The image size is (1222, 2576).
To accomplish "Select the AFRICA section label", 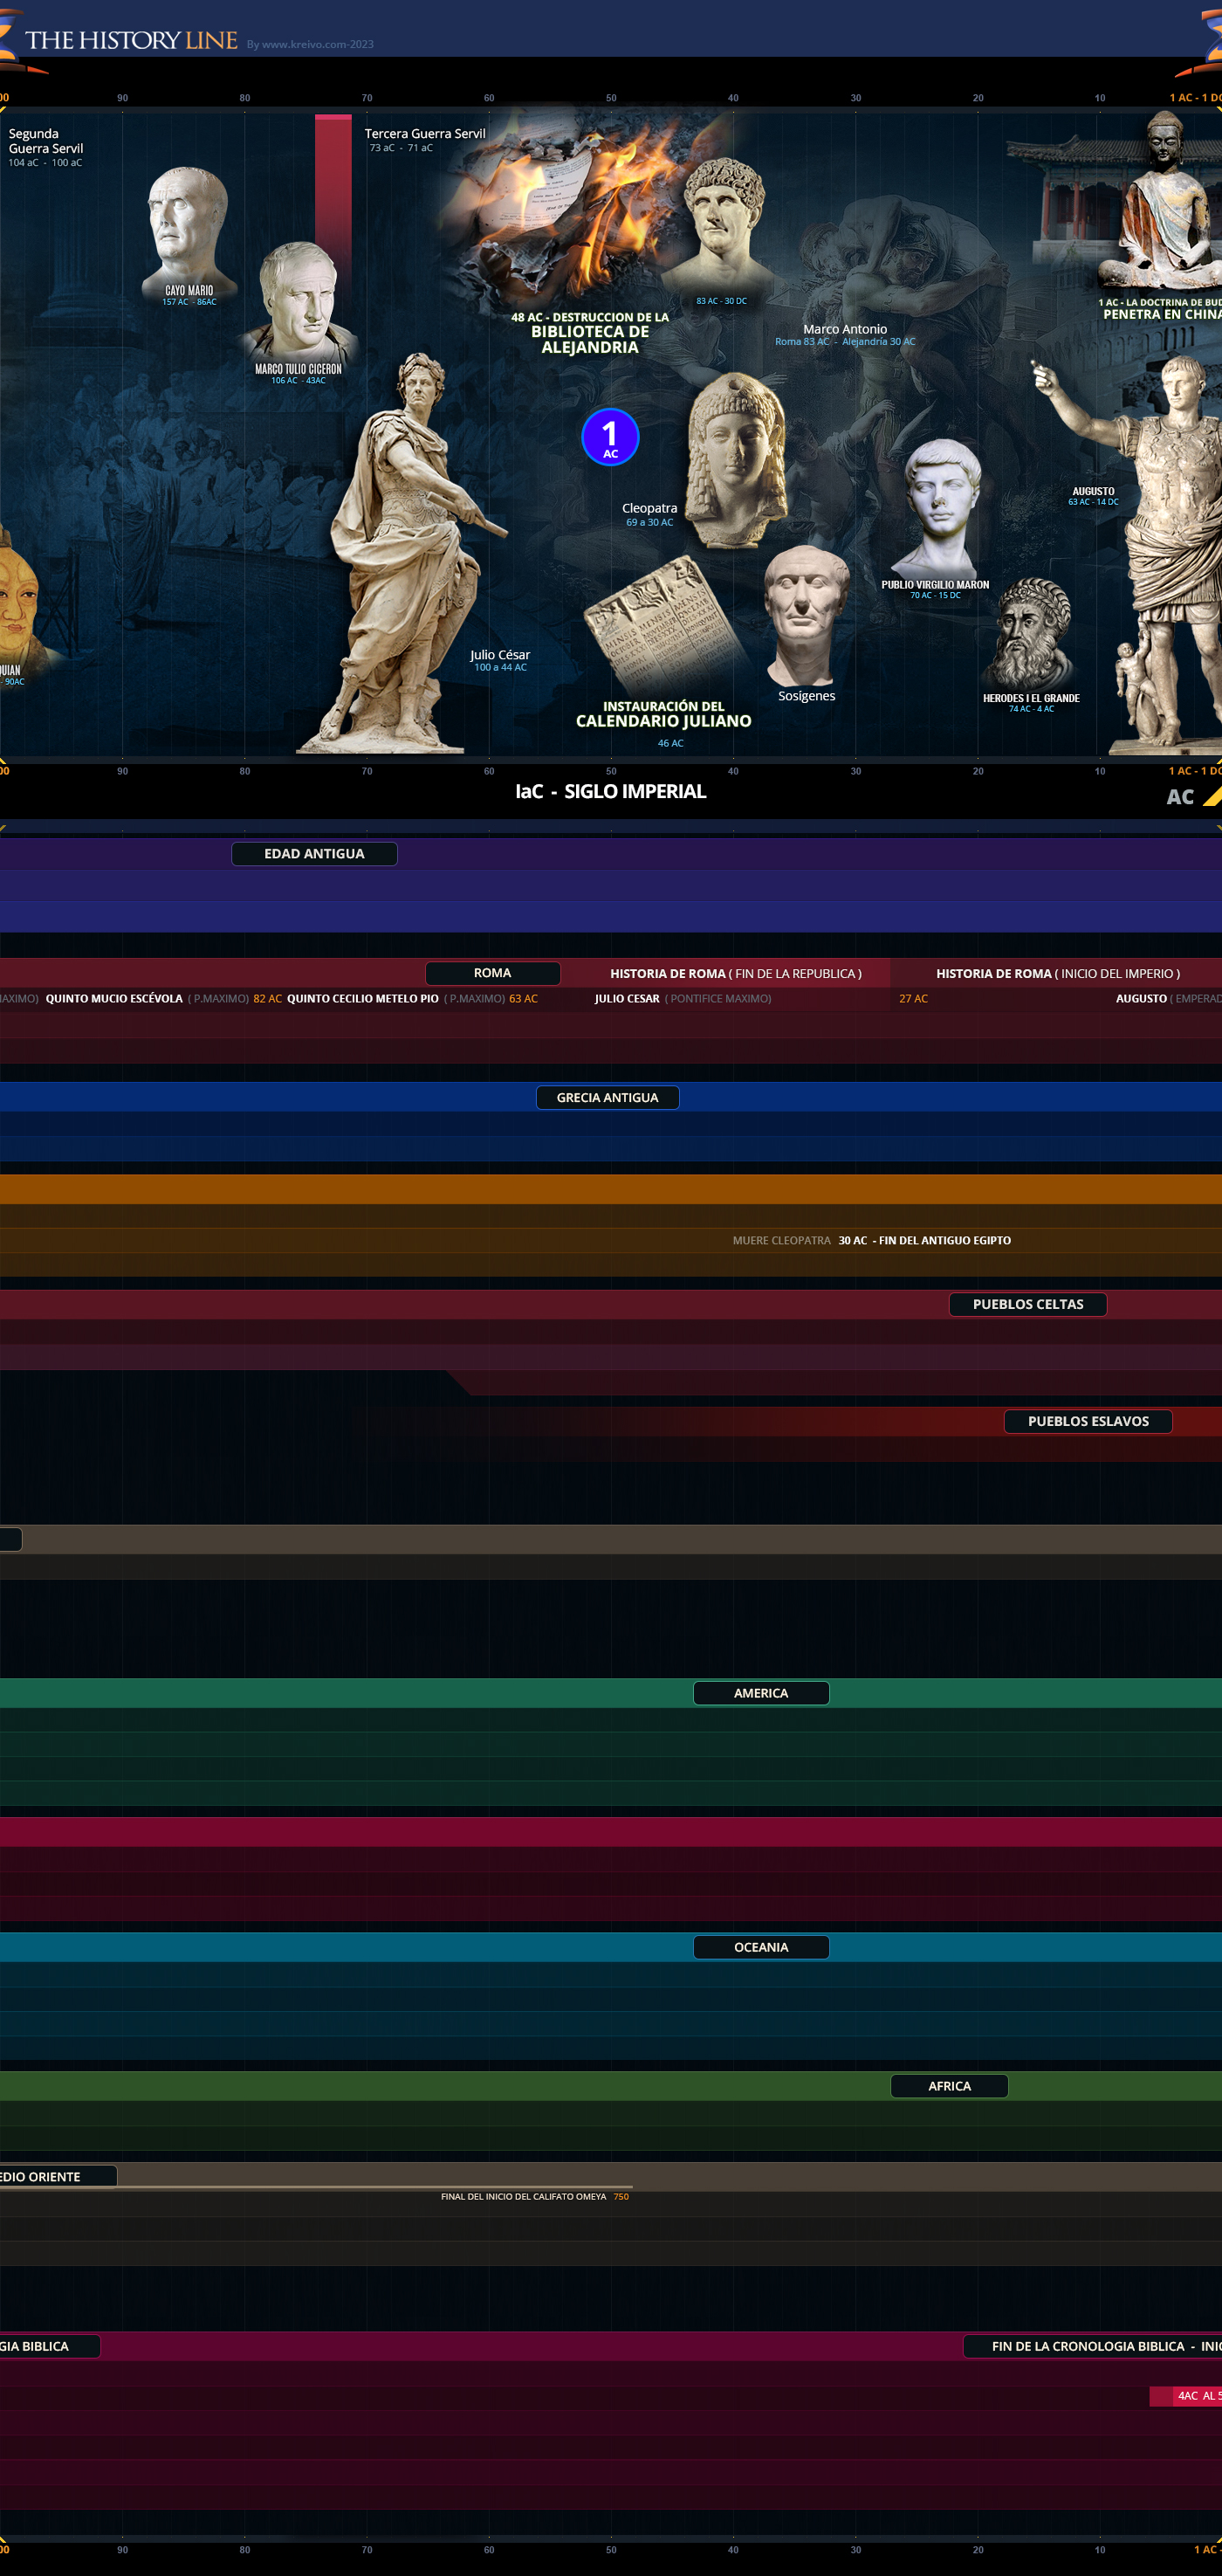I will (x=949, y=2086).
